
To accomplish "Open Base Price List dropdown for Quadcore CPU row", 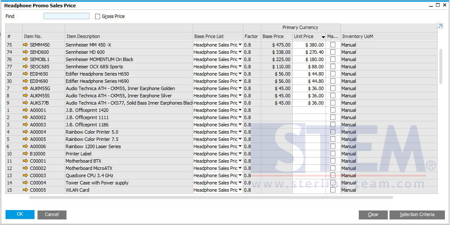I will 240,175.
